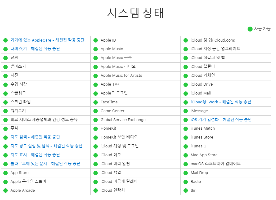Click the green status dot beside Apple Music for Artists
The image size is (276, 200).
pos(96,76)
